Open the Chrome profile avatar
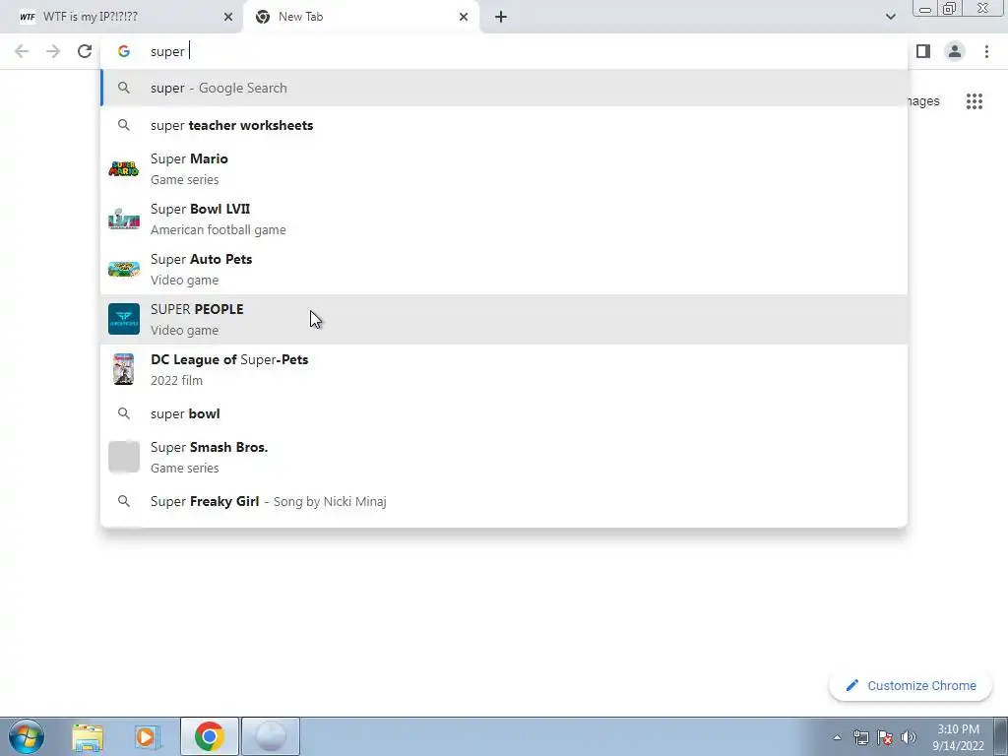The image size is (1008, 756). (955, 51)
